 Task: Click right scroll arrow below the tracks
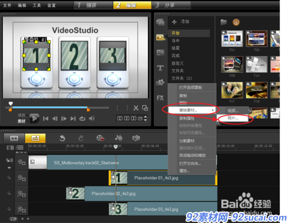point(28,219)
